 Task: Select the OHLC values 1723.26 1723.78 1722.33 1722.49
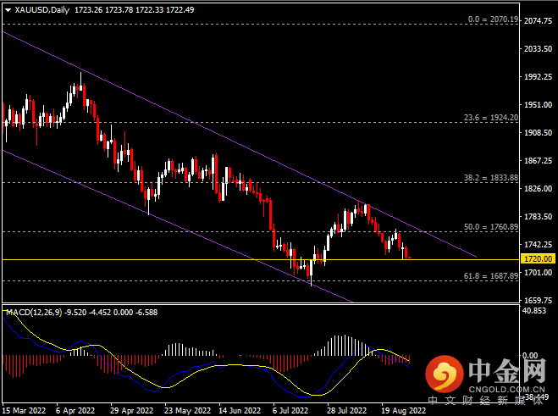pos(134,10)
